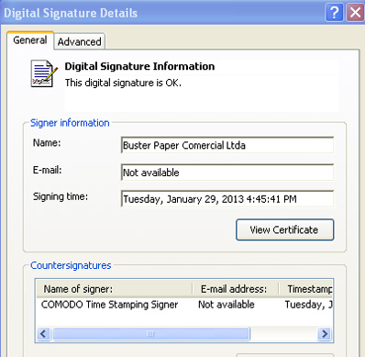This screenshot has width=365, height=357.
Task: Click the Not available countersignature email cell
Action: (x=227, y=305)
